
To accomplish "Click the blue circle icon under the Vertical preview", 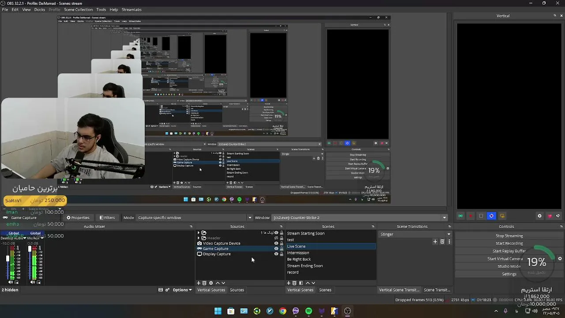I will click(491, 216).
